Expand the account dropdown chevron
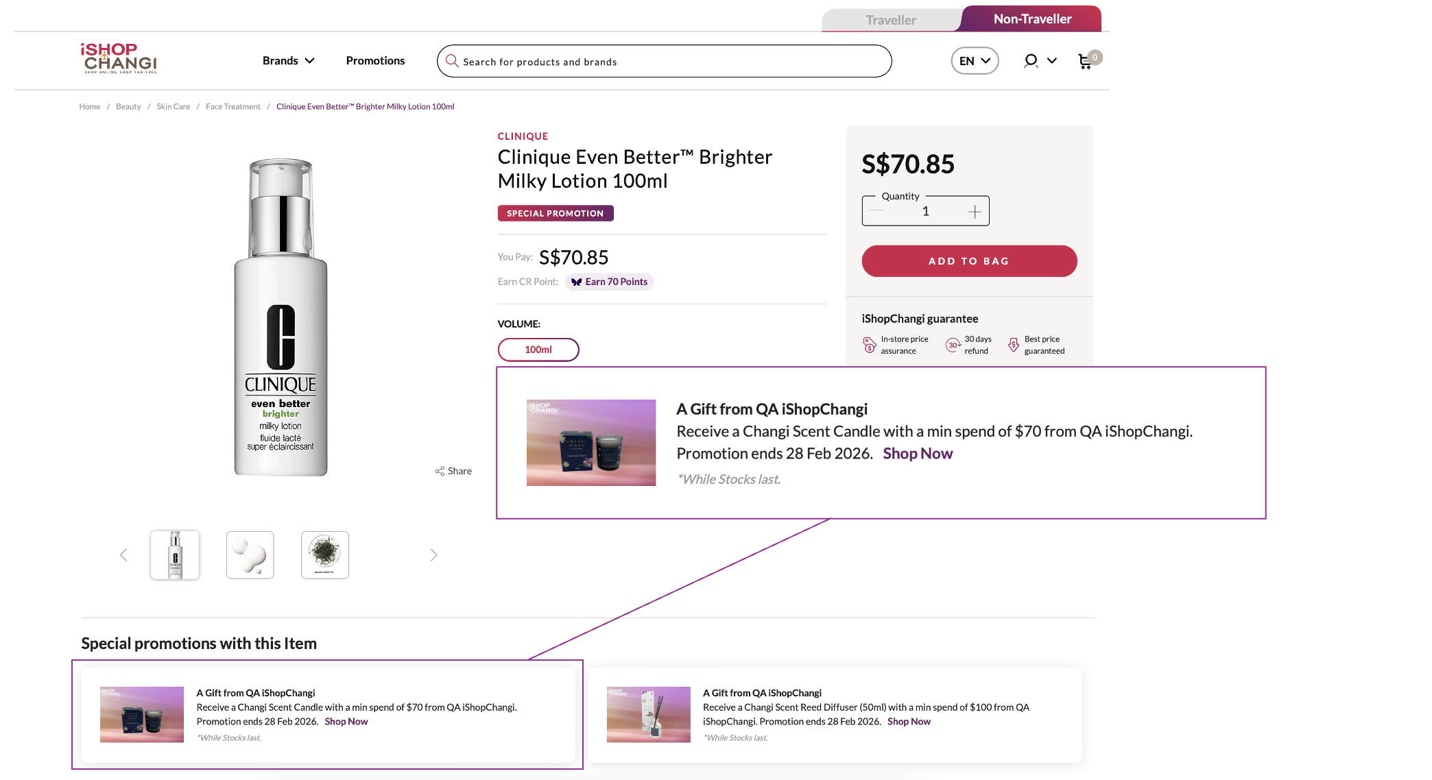 point(1052,61)
